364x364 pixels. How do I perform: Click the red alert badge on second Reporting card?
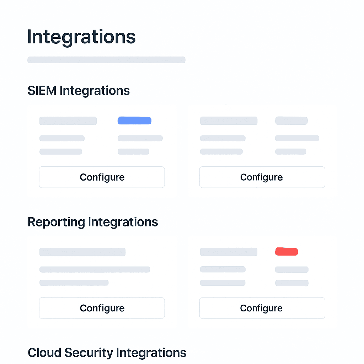tap(286, 252)
